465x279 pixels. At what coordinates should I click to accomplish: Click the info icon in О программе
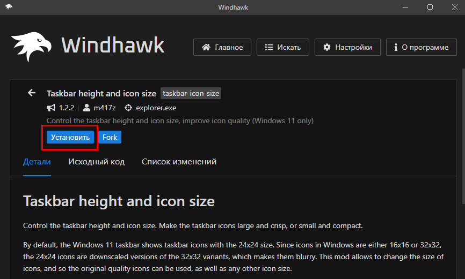(x=396, y=47)
